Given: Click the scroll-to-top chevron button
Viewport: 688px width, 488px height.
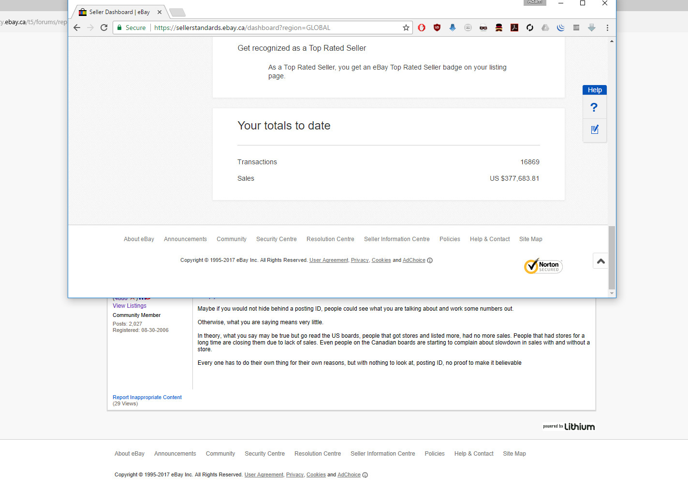Looking at the screenshot, I should [x=601, y=261].
